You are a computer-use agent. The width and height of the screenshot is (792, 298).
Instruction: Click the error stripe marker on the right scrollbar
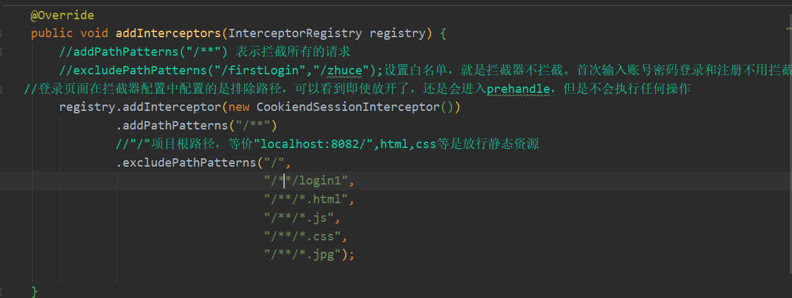[788, 28]
